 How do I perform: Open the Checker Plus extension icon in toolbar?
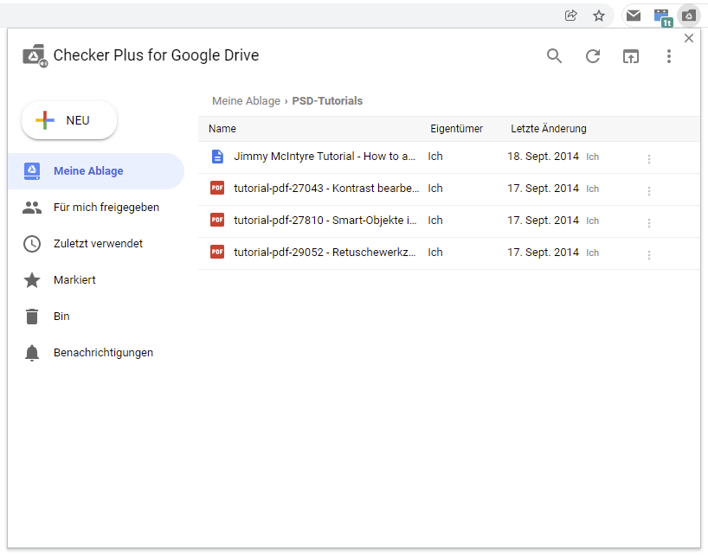click(x=690, y=15)
